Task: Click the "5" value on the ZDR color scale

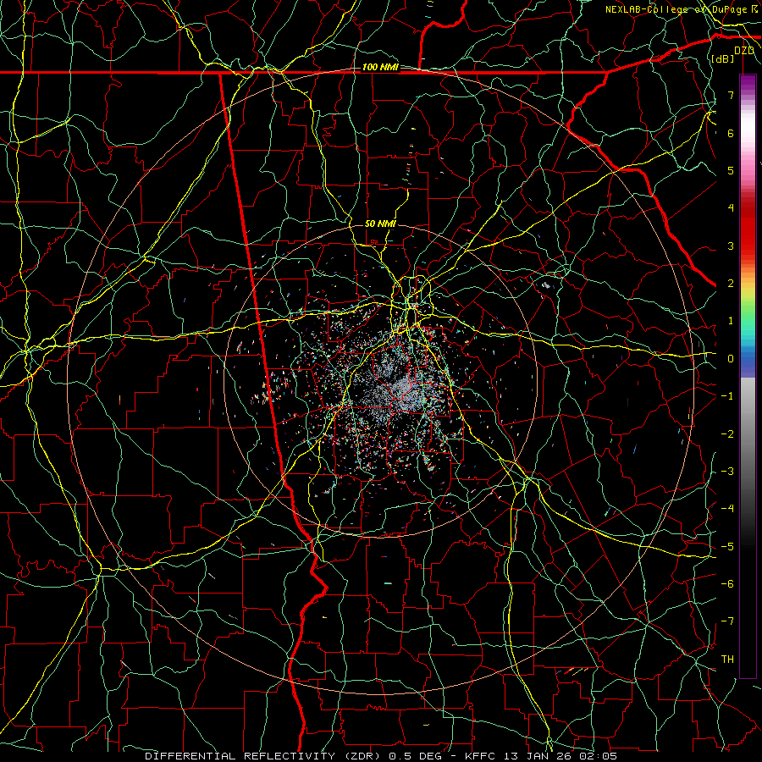Action: (731, 170)
